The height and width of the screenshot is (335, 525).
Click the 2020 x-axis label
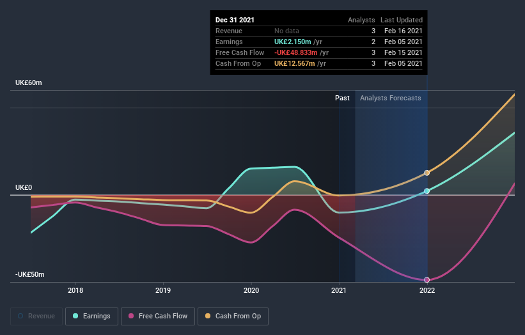point(251,290)
